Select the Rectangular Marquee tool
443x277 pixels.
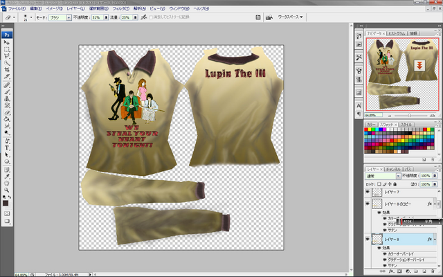pyautogui.click(x=7, y=49)
